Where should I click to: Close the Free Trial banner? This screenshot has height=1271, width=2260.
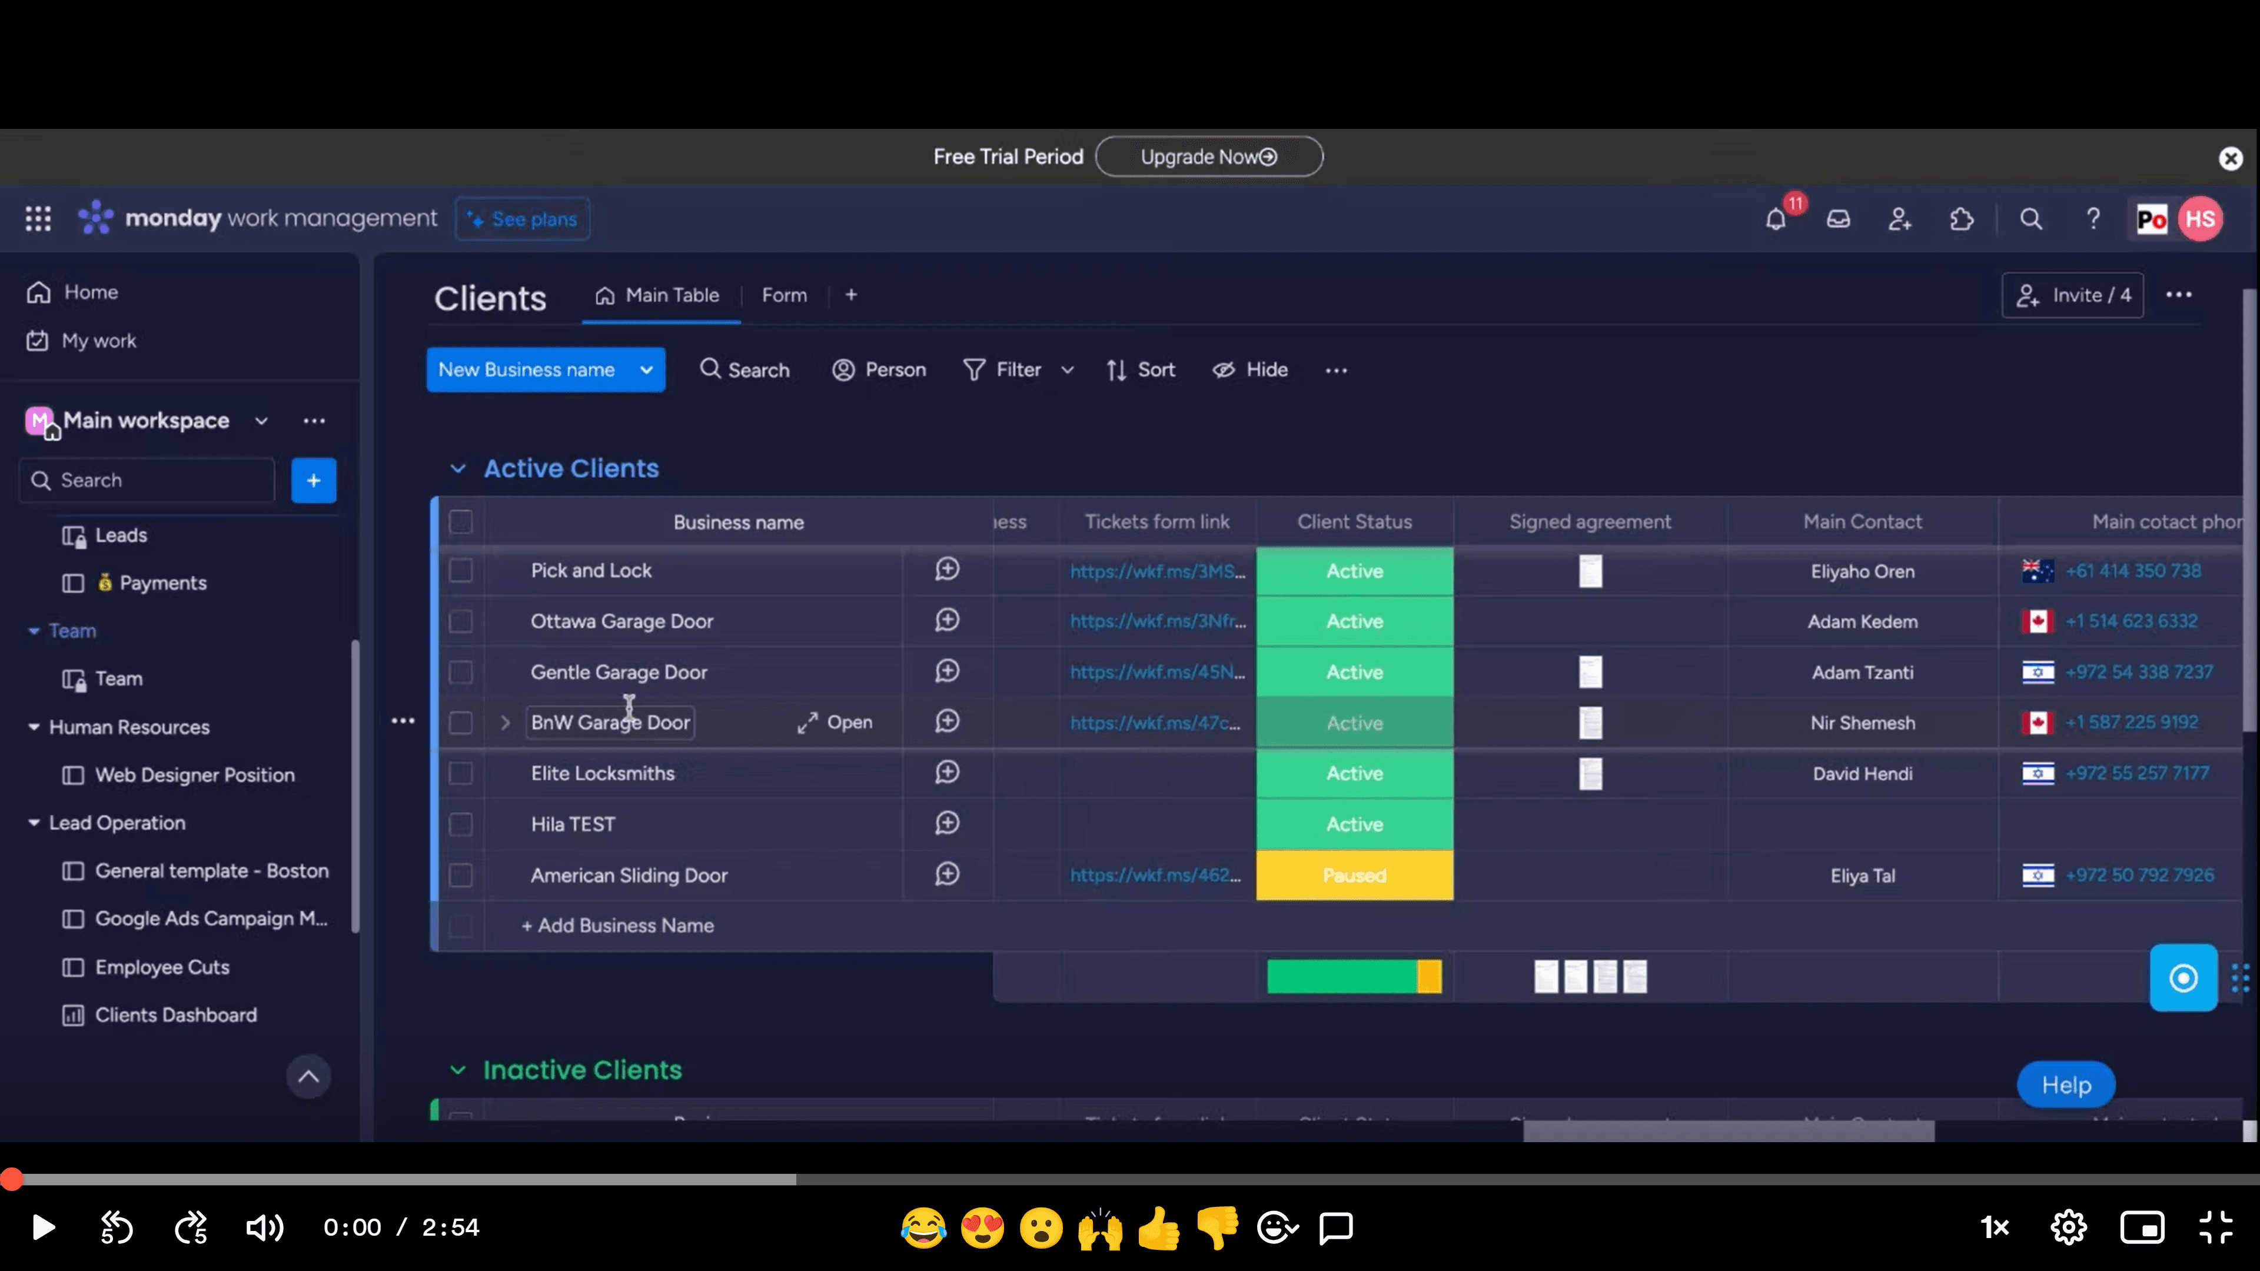[2230, 158]
